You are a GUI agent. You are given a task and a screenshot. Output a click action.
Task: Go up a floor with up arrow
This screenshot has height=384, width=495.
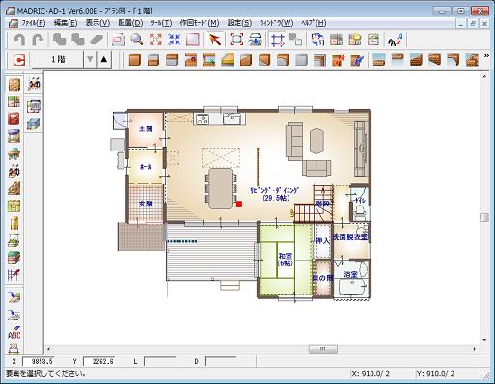tap(104, 59)
